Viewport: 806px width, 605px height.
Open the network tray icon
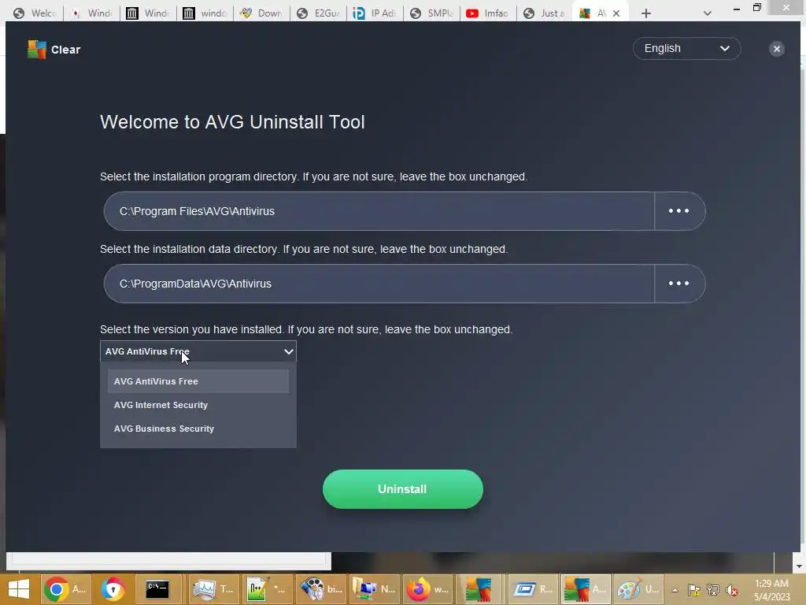712,590
